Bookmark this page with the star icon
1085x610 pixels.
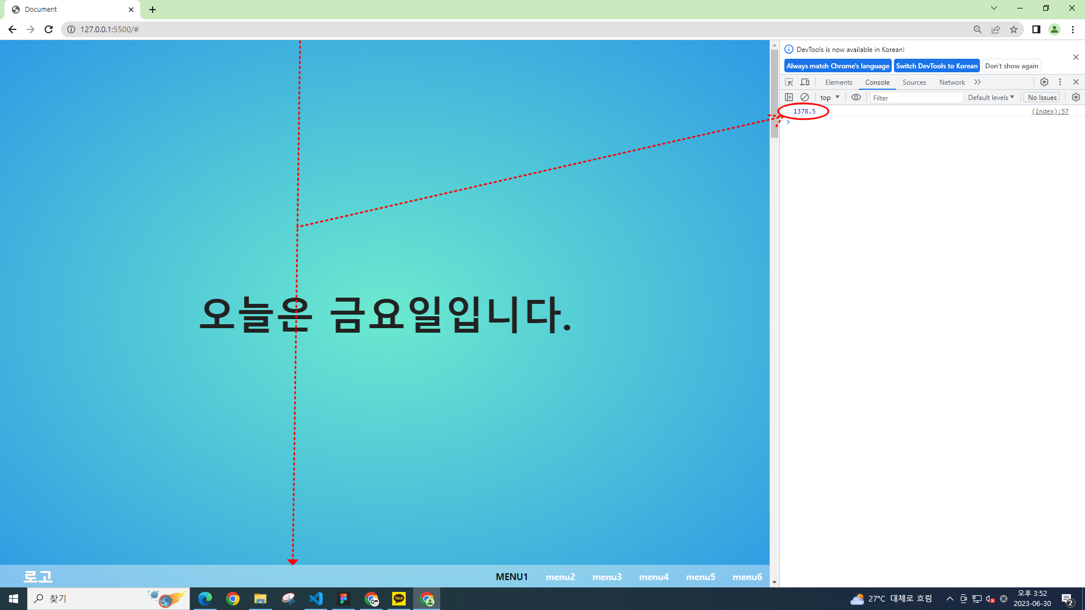1014,29
